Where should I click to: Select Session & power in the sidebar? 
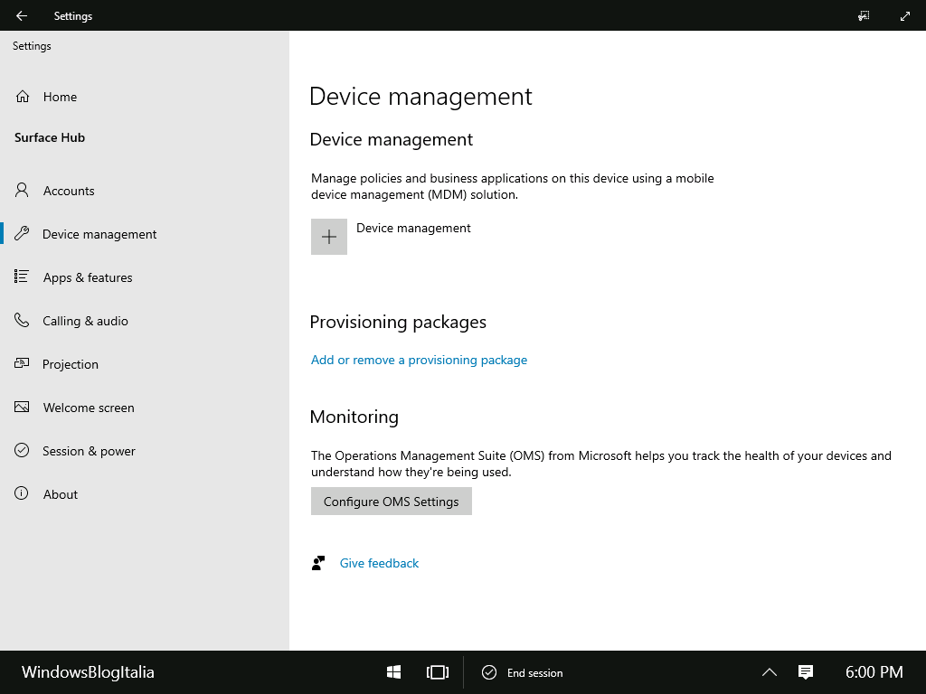tap(145, 451)
